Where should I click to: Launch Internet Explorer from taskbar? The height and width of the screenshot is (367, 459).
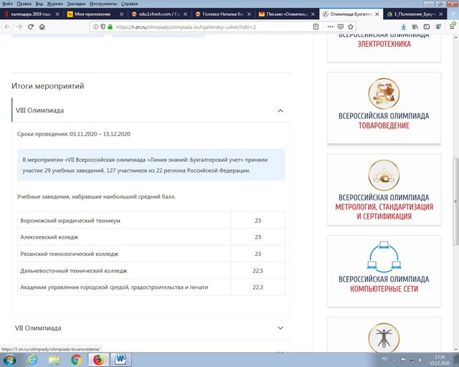coord(32,360)
